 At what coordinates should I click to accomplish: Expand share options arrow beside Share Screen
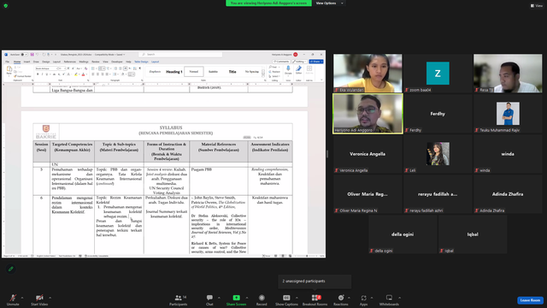click(x=247, y=298)
